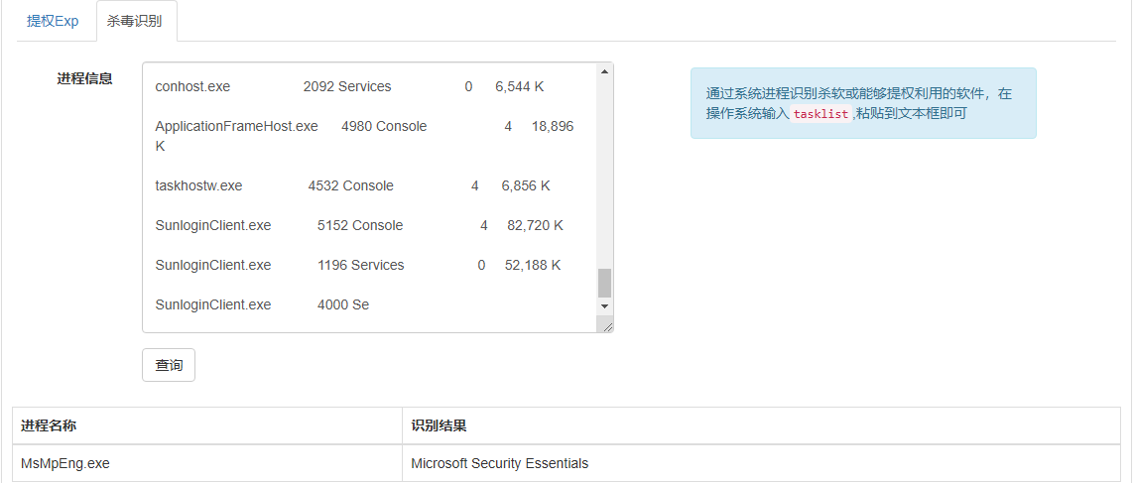
Task: Click the 进程名称 column header
Action: click(x=49, y=425)
